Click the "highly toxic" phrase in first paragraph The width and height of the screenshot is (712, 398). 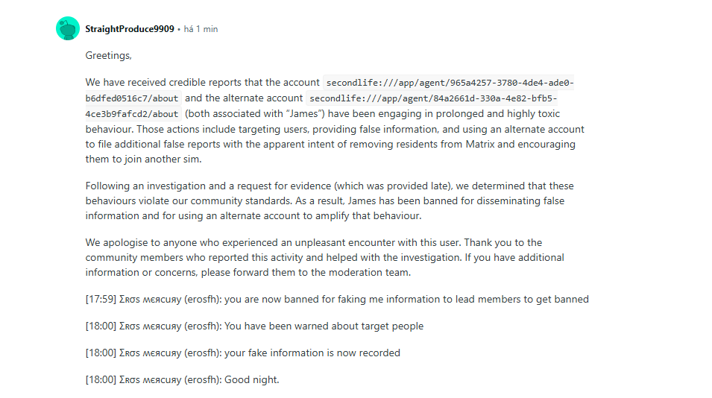coord(533,114)
